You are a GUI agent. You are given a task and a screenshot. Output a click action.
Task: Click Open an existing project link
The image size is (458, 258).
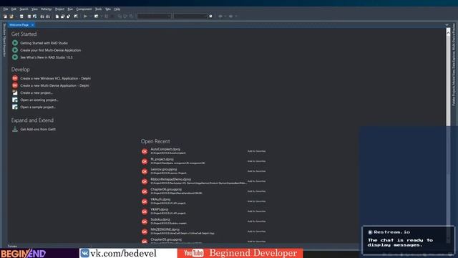coord(39,100)
